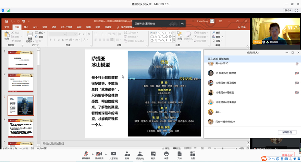Open the 聊天 chat icon
This screenshot has width=301, height=162.
(x=153, y=154)
